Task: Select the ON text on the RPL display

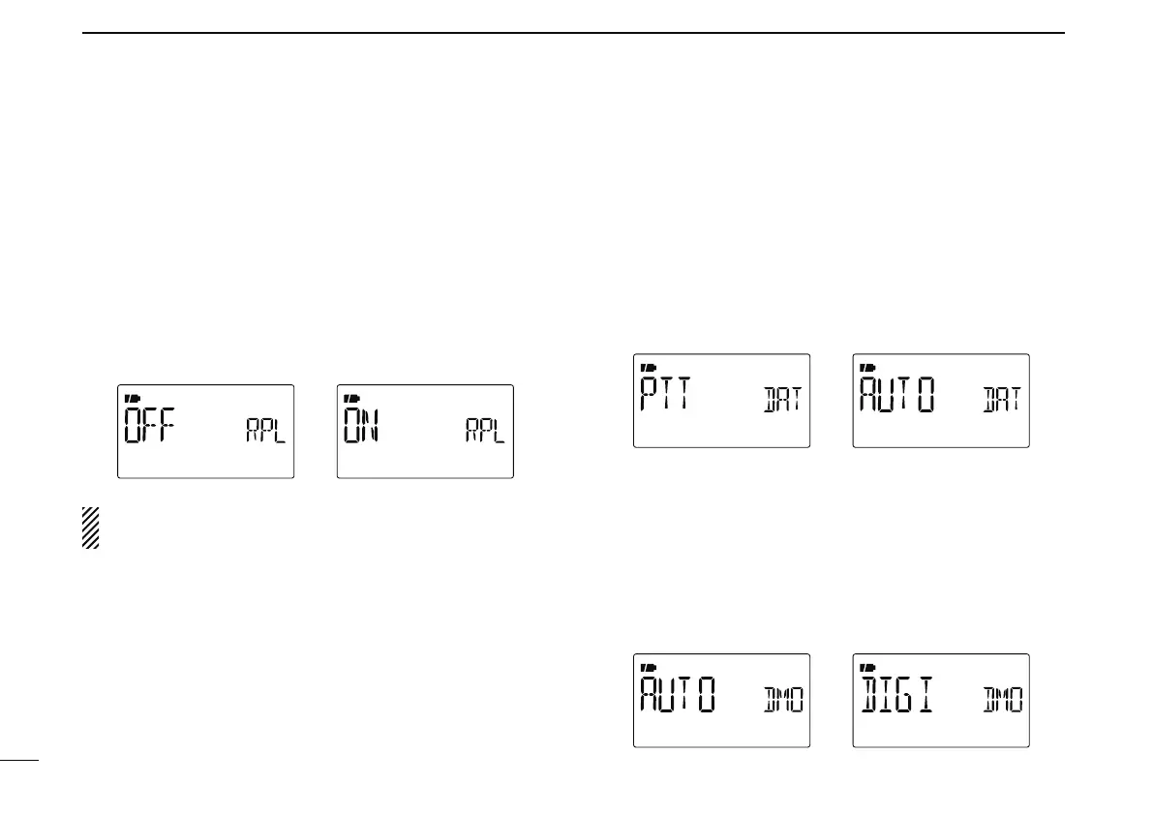Action: pos(364,429)
